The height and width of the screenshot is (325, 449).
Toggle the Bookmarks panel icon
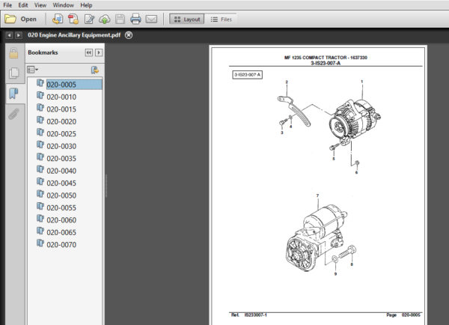point(13,94)
